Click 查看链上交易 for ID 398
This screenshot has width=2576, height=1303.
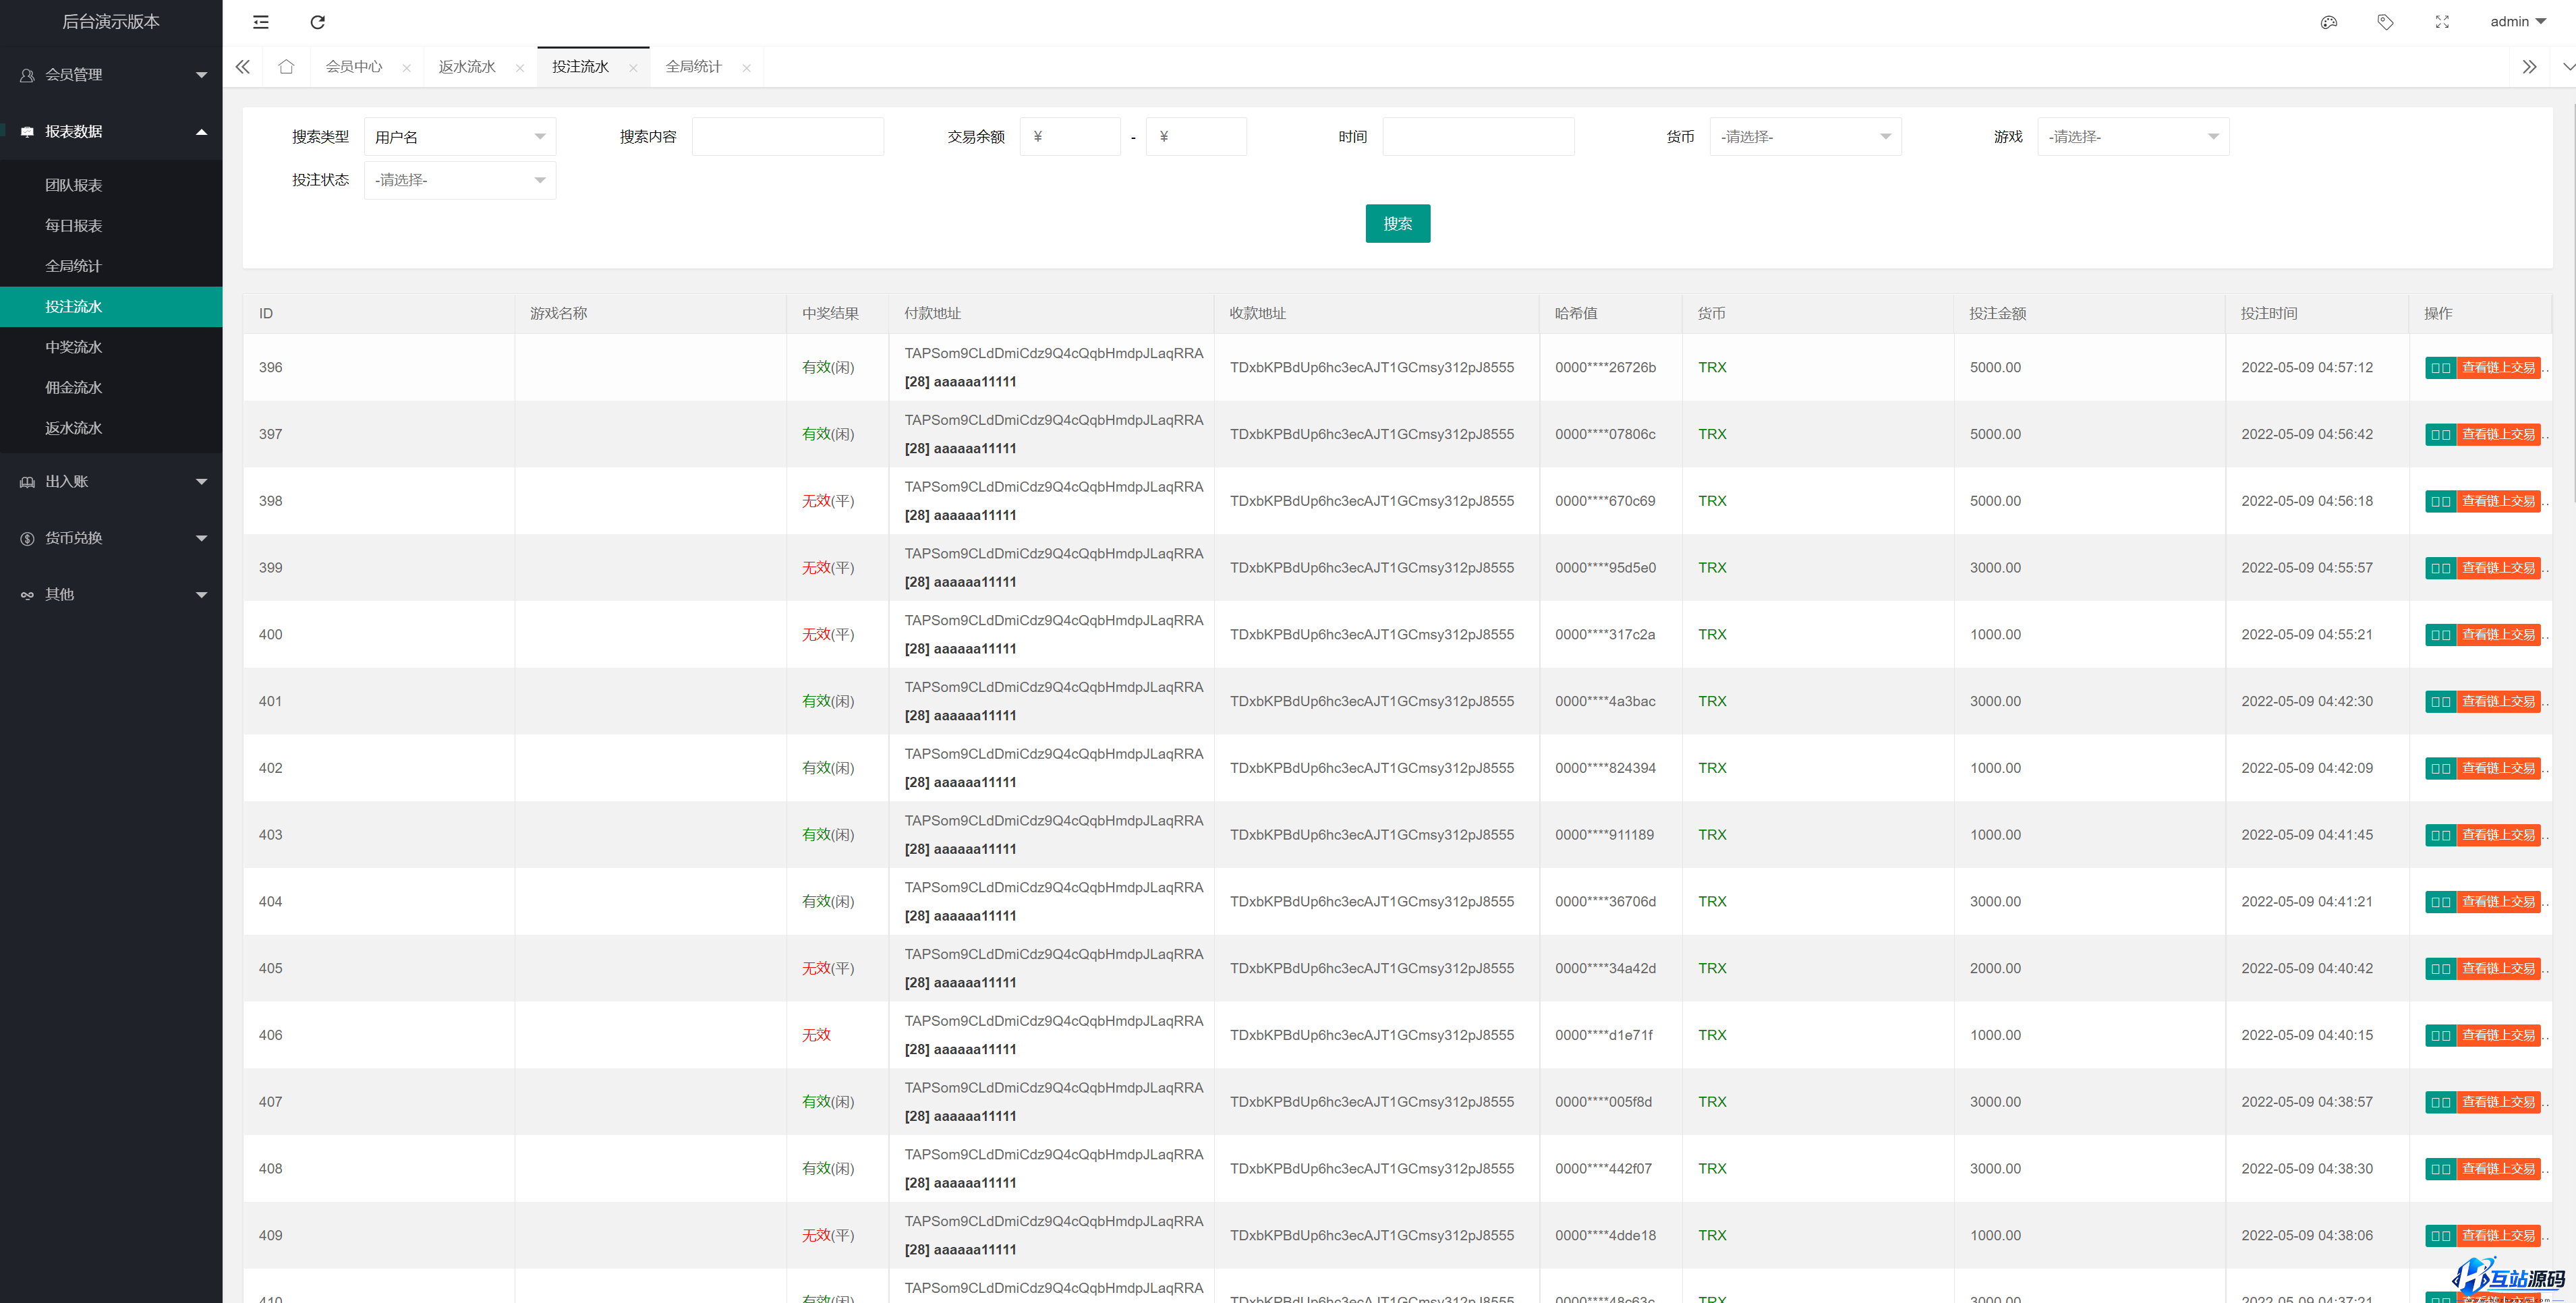pyautogui.click(x=2498, y=502)
